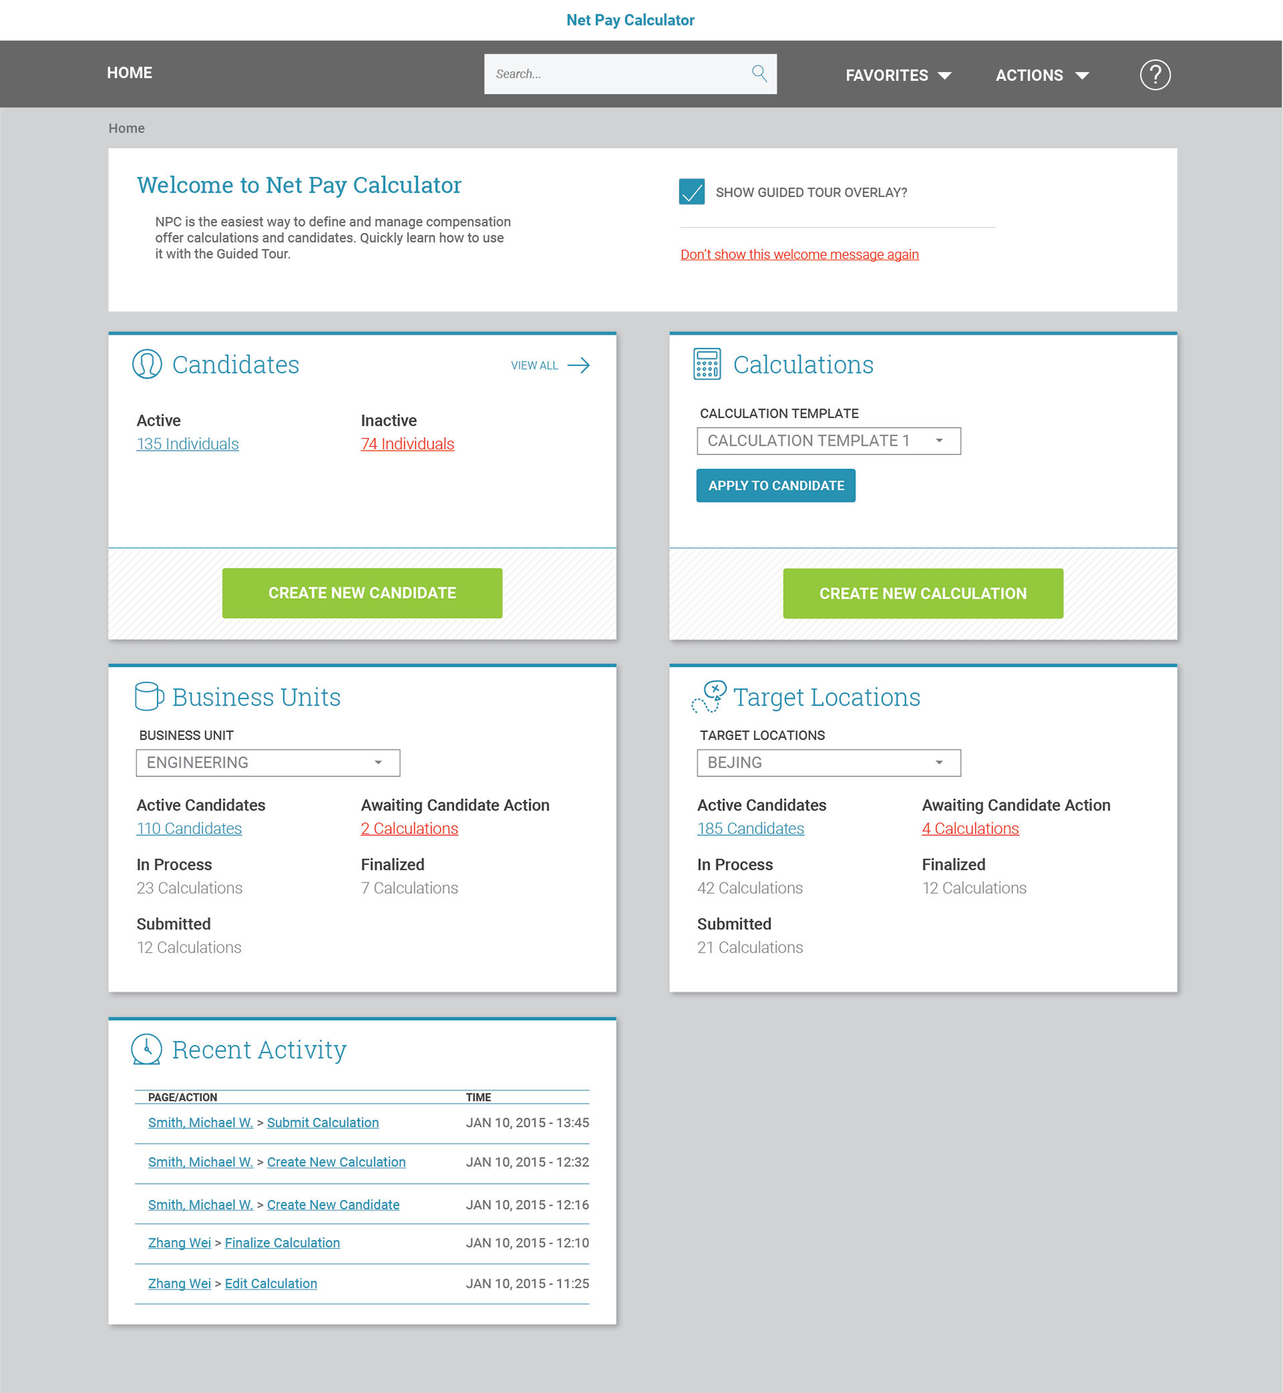Image resolution: width=1283 pixels, height=1393 pixels.
Task: Click the Calculations calculator icon
Action: tap(707, 364)
